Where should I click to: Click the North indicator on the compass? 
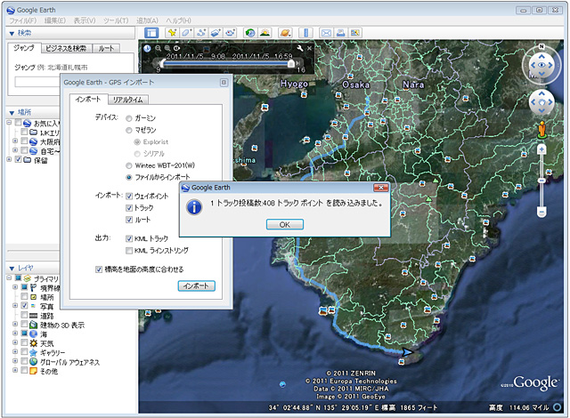(x=541, y=46)
